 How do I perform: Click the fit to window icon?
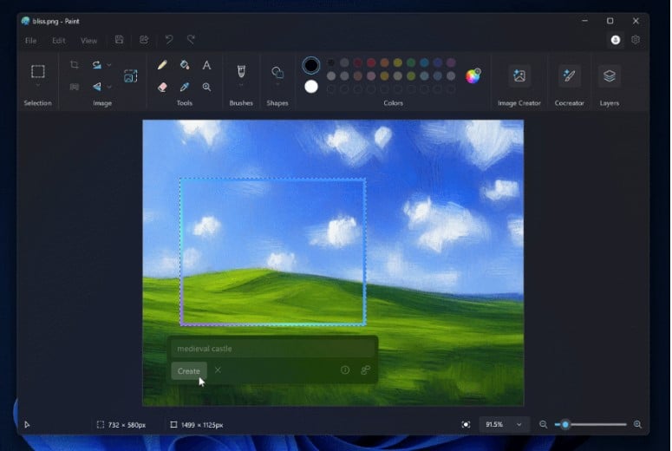coord(466,424)
